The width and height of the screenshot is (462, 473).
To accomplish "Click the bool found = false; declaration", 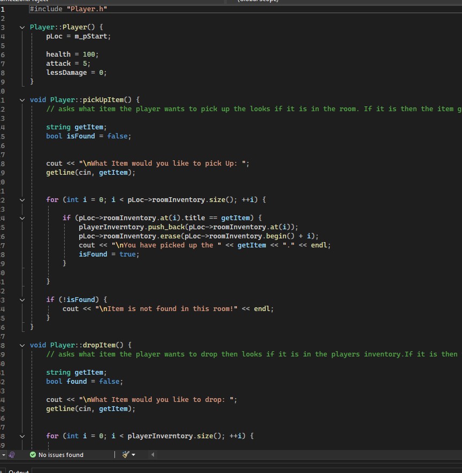I will (x=84, y=382).
